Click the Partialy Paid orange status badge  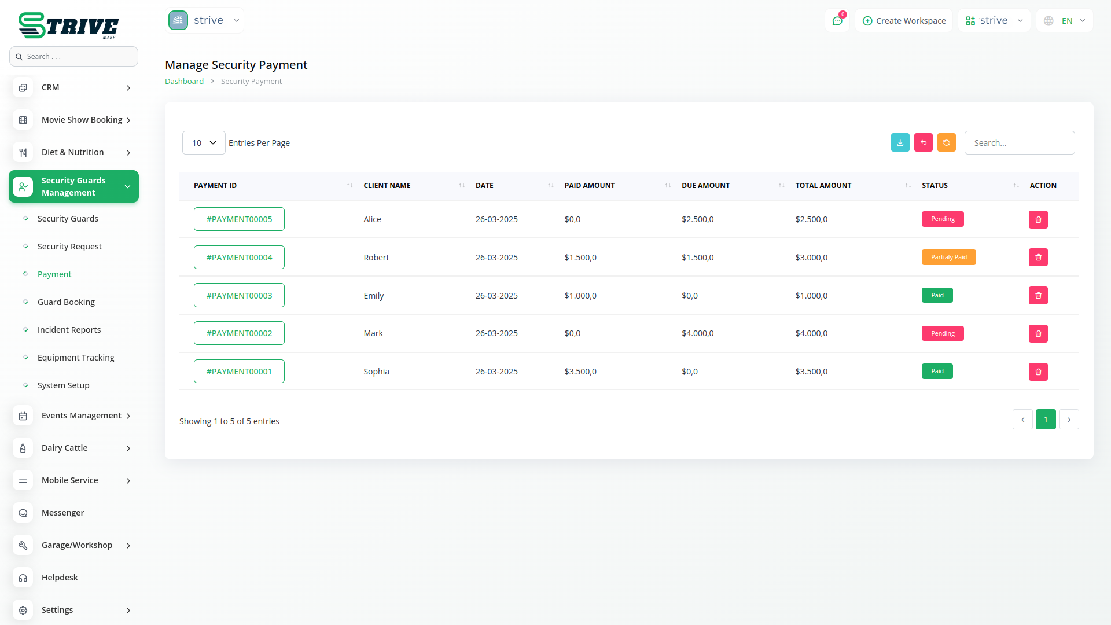coord(948,258)
